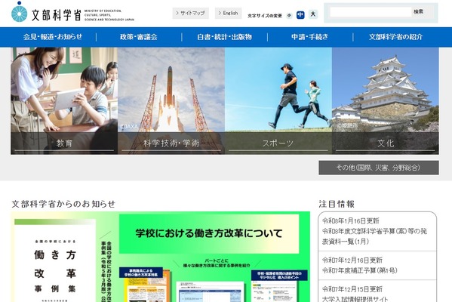
Task: Click the 働き方改革事例集 booklet cover
Action: click(x=55, y=261)
